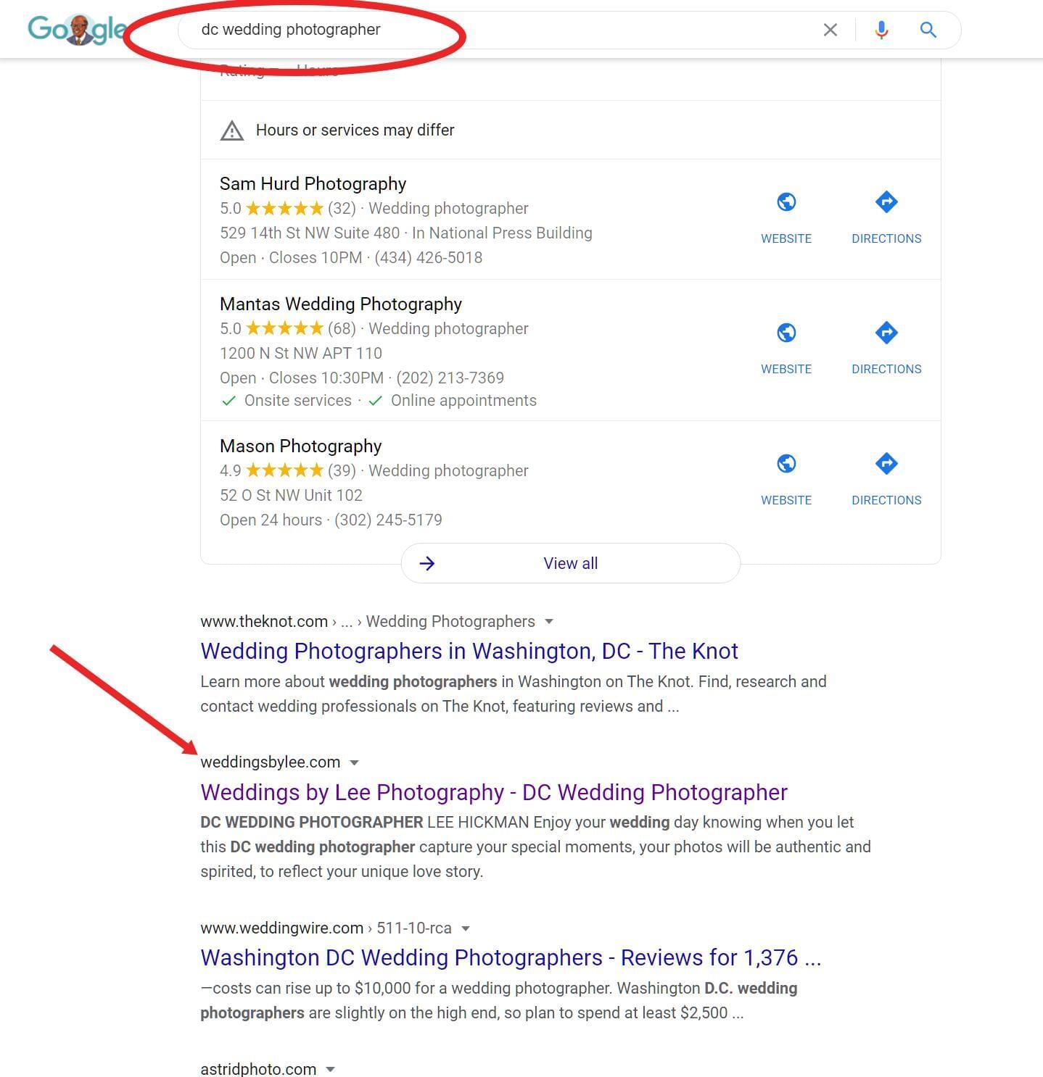Click 'Hours or services may differ' notice
1043x1077 pixels.
tap(355, 130)
